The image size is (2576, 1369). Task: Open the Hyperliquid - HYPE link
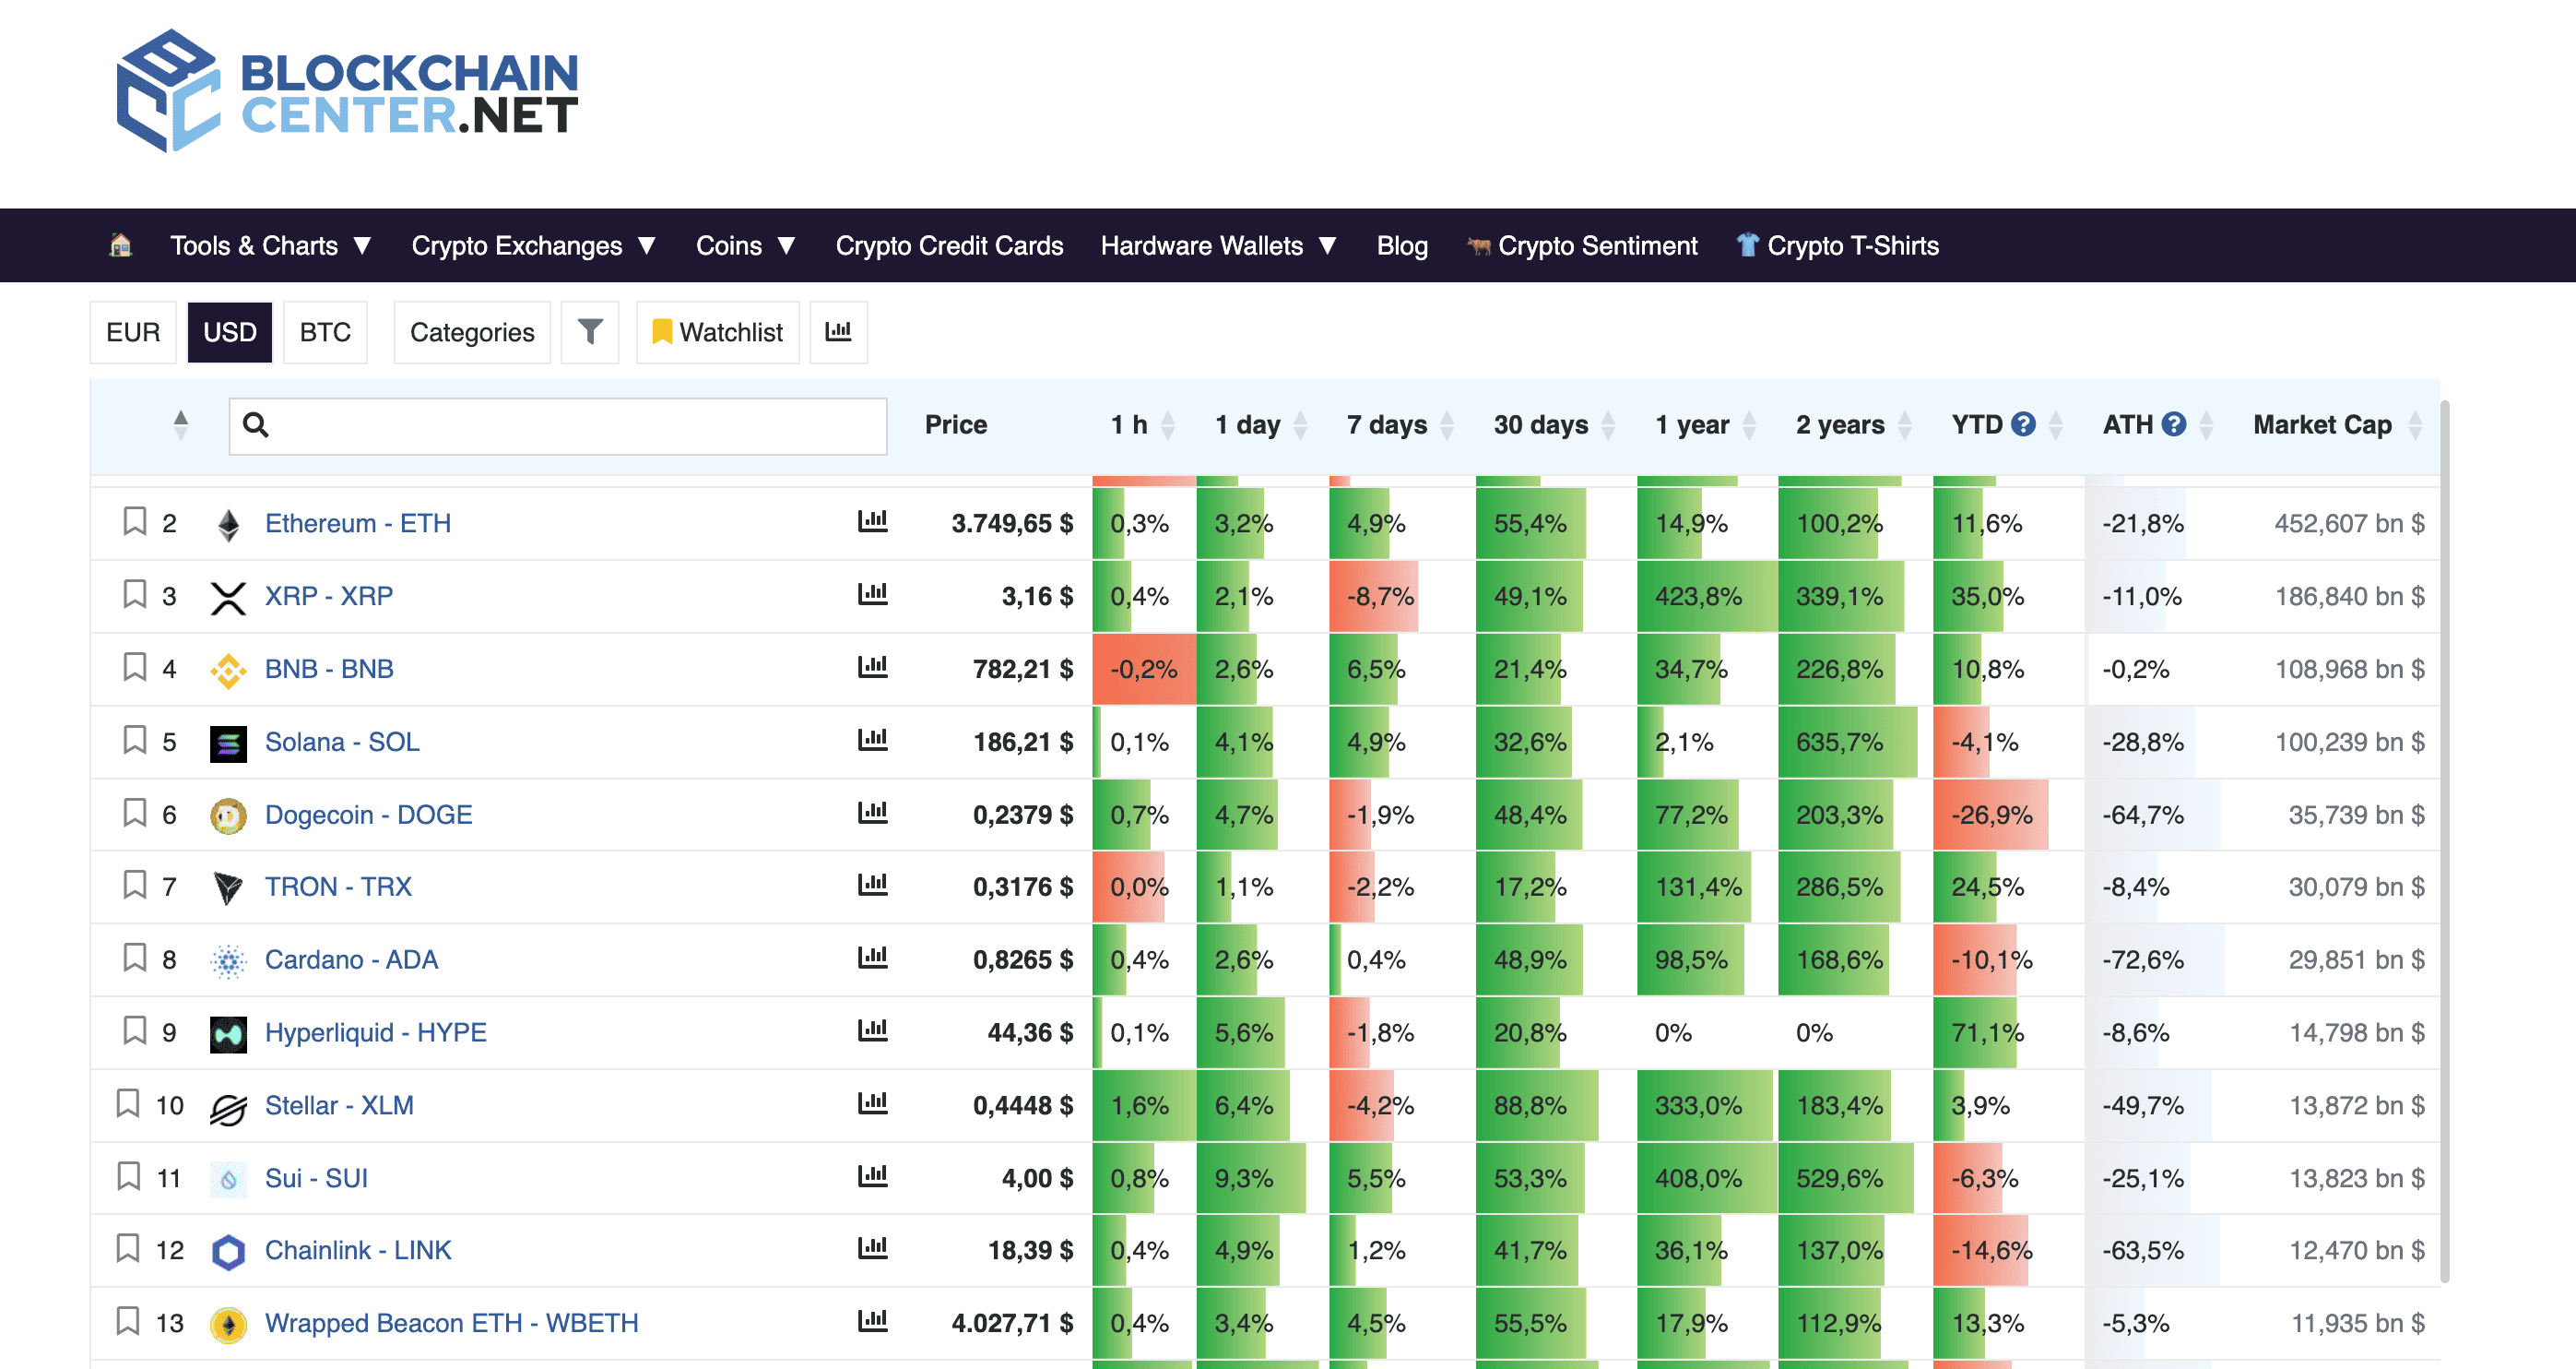[x=376, y=1033]
